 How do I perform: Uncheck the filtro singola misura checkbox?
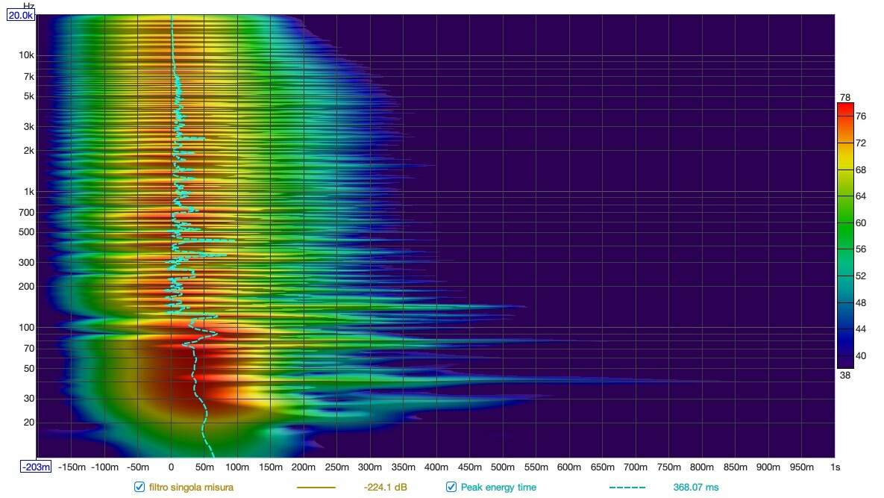point(140,487)
